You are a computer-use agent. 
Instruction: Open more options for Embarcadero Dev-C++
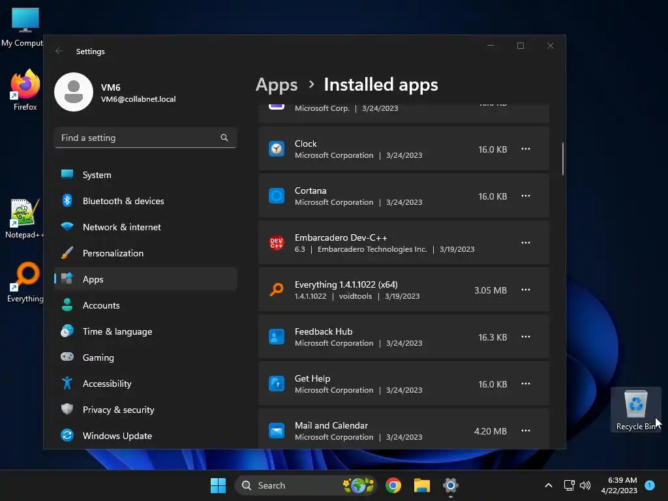pyautogui.click(x=526, y=243)
